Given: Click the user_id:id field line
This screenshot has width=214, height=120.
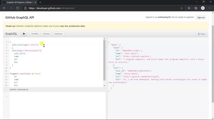Looking at the screenshot, I should point(20,53).
